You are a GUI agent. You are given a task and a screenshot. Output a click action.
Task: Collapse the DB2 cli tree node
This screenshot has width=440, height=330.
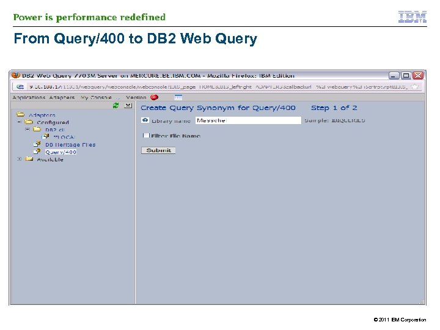pyautogui.click(x=28, y=130)
